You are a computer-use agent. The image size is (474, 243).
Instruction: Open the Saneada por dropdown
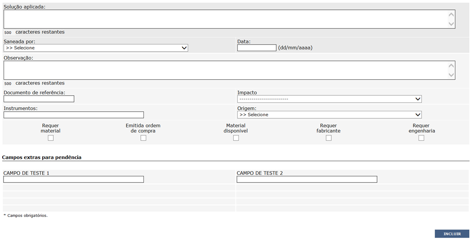point(96,48)
